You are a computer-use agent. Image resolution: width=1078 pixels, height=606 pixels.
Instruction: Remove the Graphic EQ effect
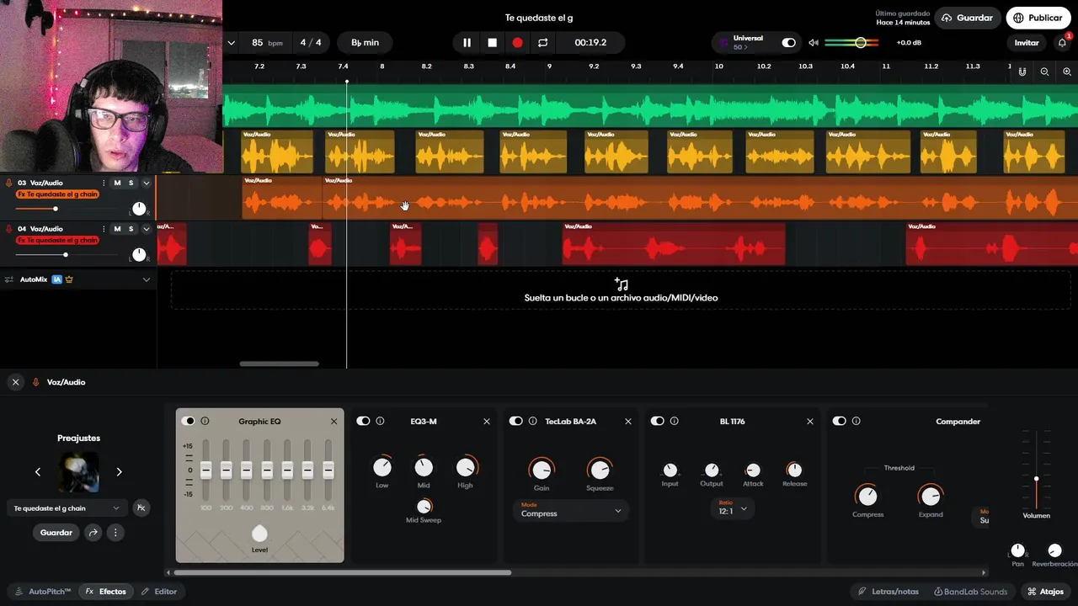click(x=334, y=421)
